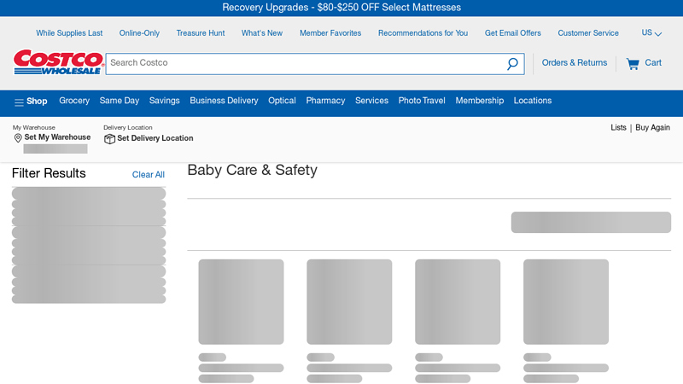Open Orders & Returns
683x384 pixels.
click(x=574, y=62)
